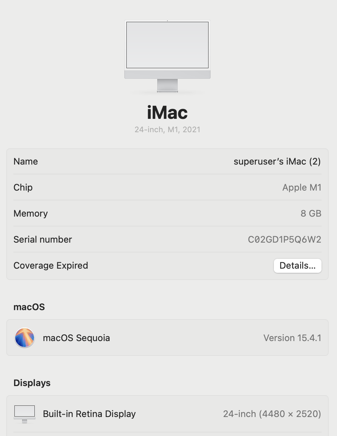This screenshot has height=436, width=337.
Task: Click the 24-inch, M1, 2021 model subtitle
Action: pyautogui.click(x=167, y=129)
